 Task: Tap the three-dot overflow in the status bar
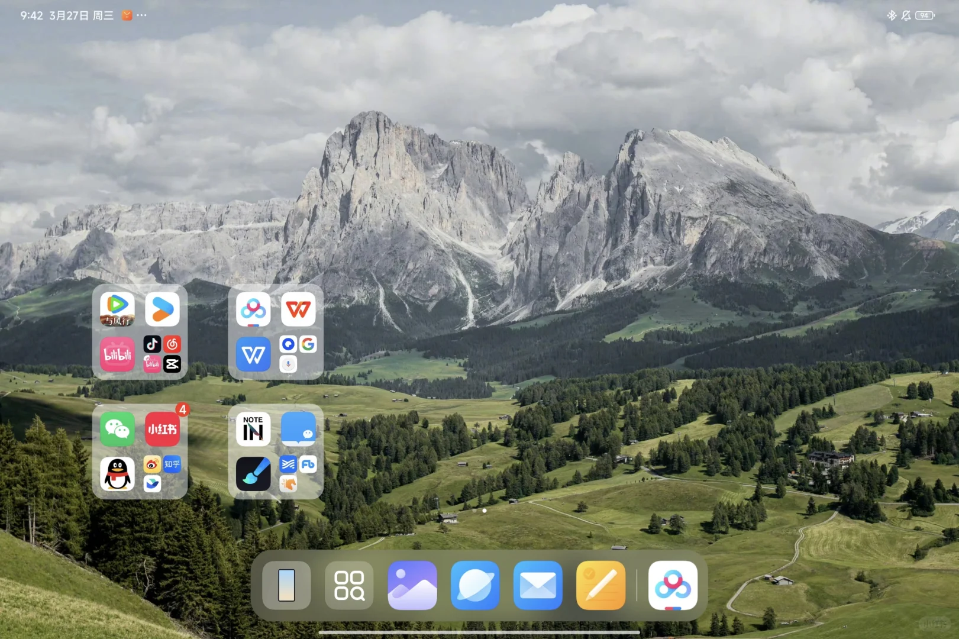[x=141, y=15]
